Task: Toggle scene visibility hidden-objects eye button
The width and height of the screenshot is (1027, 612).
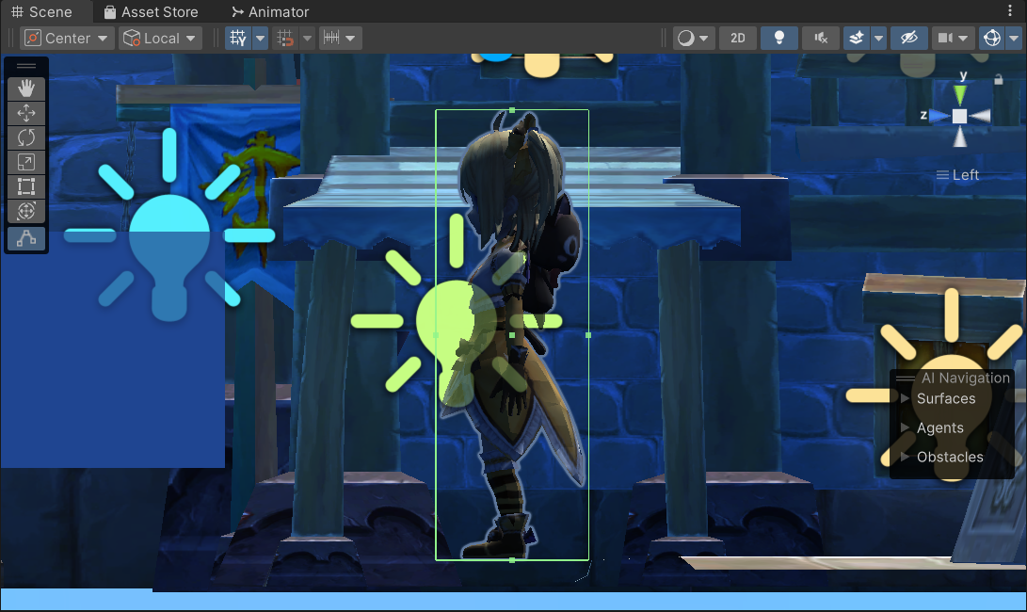Action: (908, 38)
